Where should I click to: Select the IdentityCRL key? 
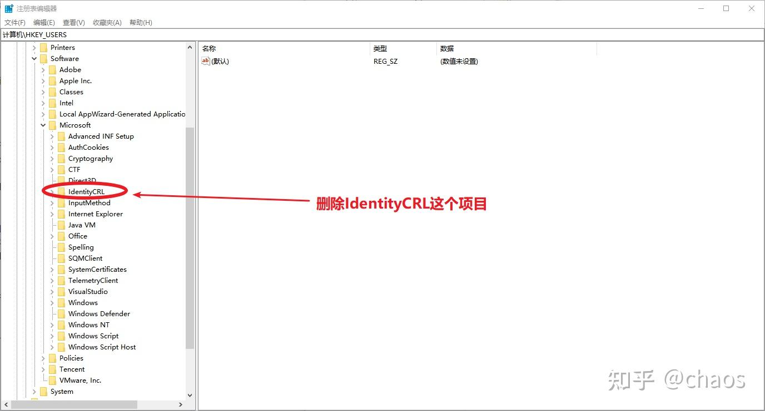click(86, 192)
